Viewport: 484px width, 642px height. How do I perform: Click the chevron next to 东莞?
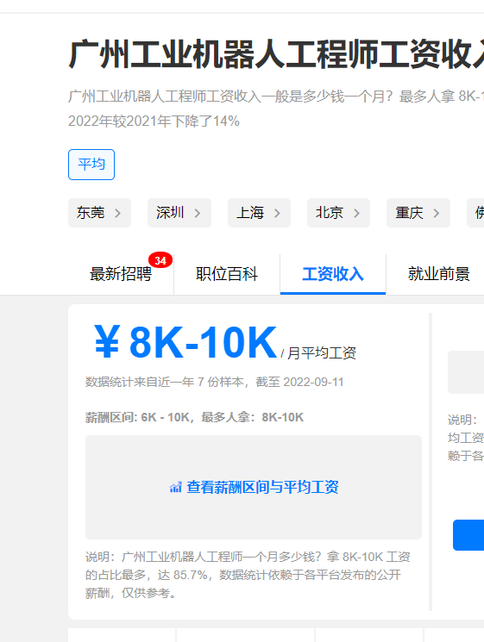117,214
